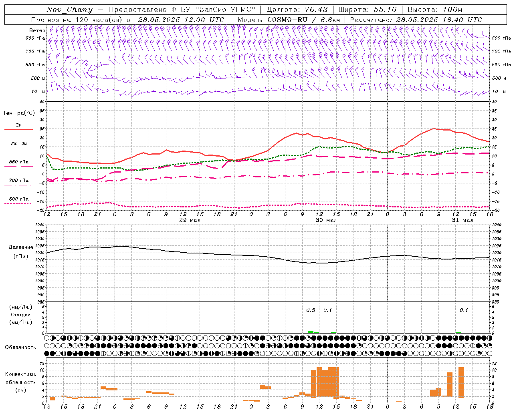Click the Ветер wind panel label
513x410 pixels.
click(x=37, y=30)
